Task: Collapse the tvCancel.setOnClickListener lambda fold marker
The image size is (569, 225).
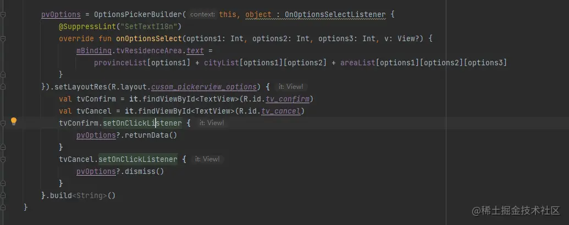Action: (3, 159)
